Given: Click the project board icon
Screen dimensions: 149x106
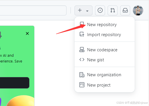Looking at the screenshot, I should point(82,85).
